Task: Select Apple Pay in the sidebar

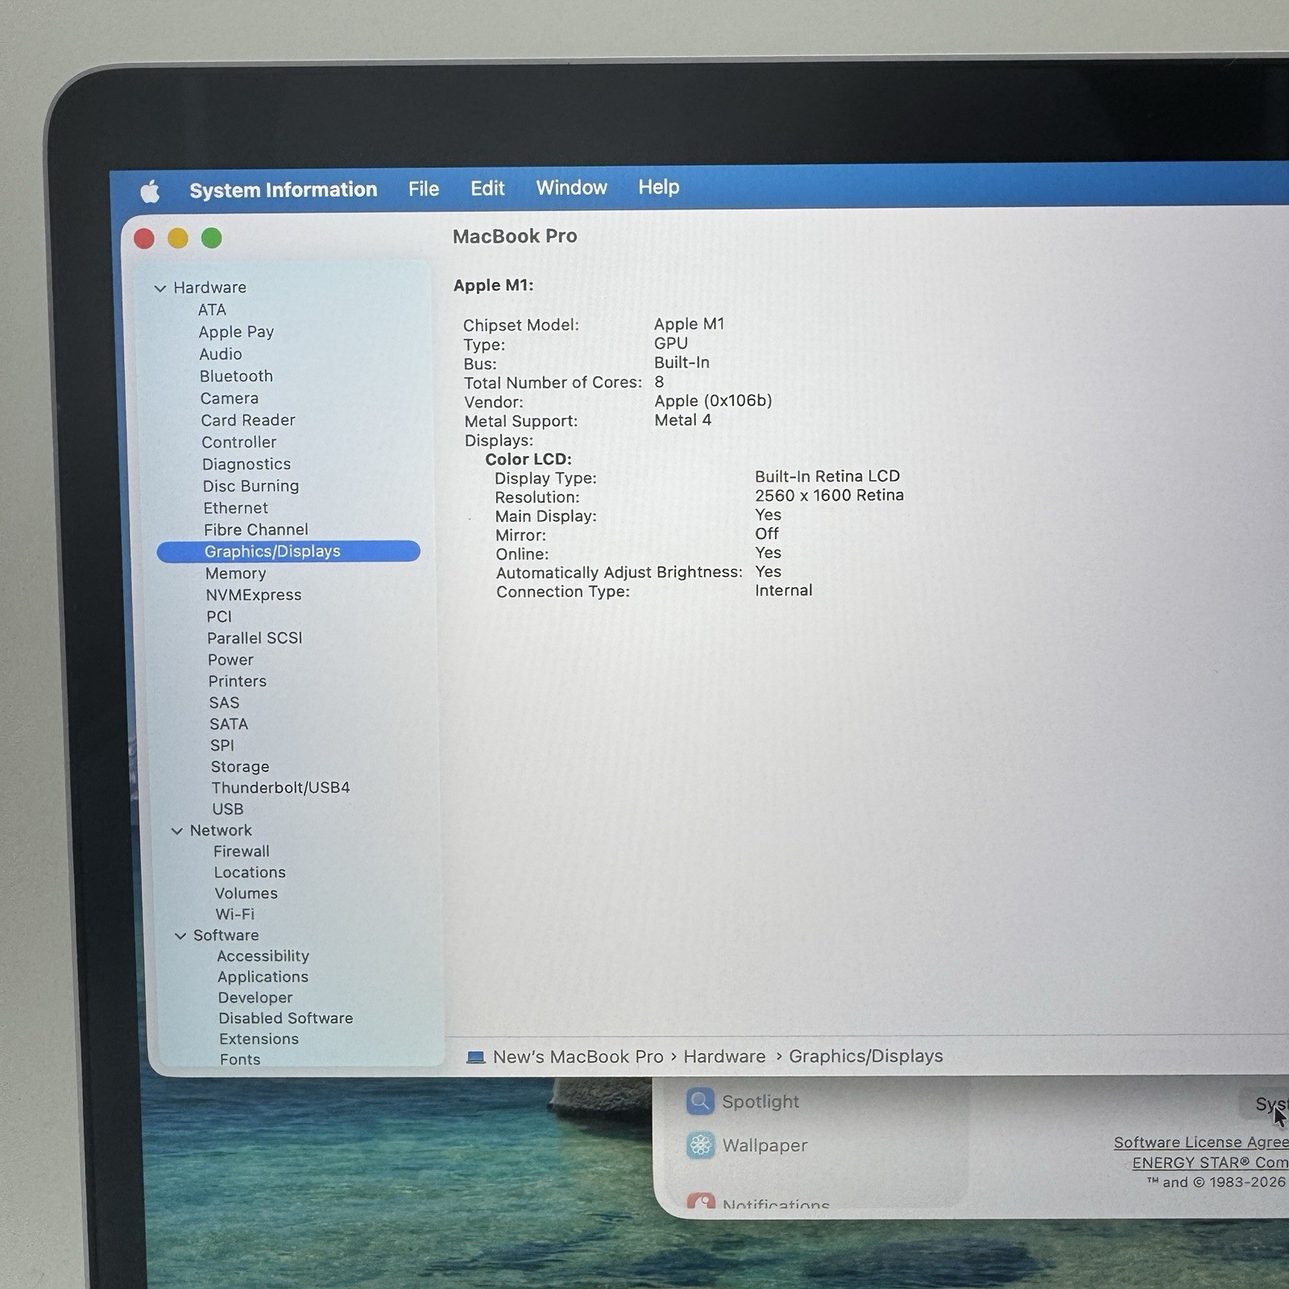Action: pos(236,332)
